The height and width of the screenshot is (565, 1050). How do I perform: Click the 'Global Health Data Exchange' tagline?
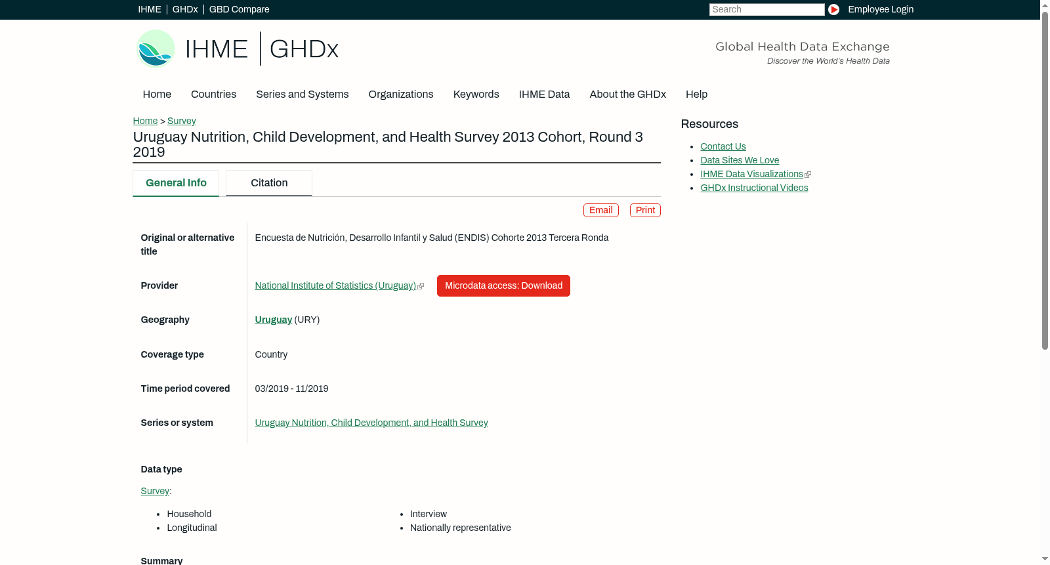click(x=803, y=47)
